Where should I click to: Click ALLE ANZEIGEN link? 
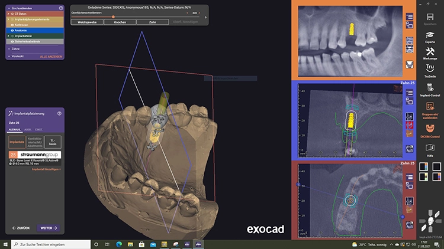[51, 57]
